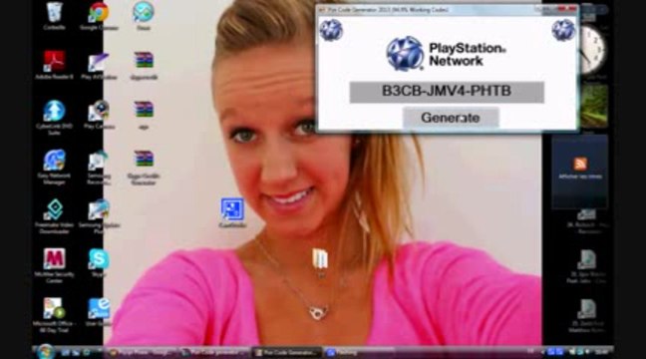646x359 pixels.
Task: Select the blue square shortcut on the desktop
Action: [x=232, y=212]
